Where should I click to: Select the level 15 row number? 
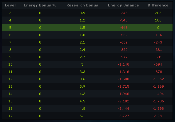[10, 101]
